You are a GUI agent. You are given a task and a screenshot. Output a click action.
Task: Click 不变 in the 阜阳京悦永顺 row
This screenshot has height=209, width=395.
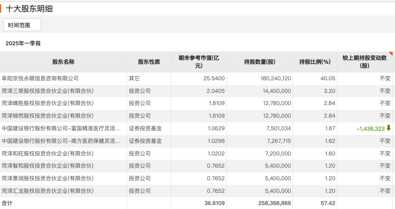[385, 78]
